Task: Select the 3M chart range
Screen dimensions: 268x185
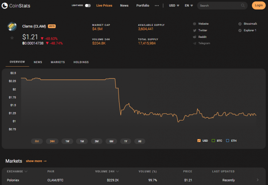Action: [x=96, y=141]
